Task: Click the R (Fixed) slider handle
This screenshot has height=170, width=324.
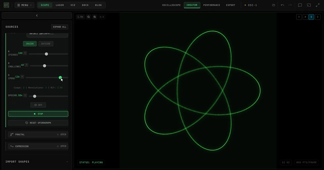Action: tap(46, 54)
